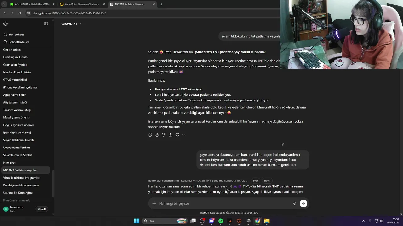
Task: Open 'Göğüs ağrısı ve öneriler' chat
Action: click(26, 125)
